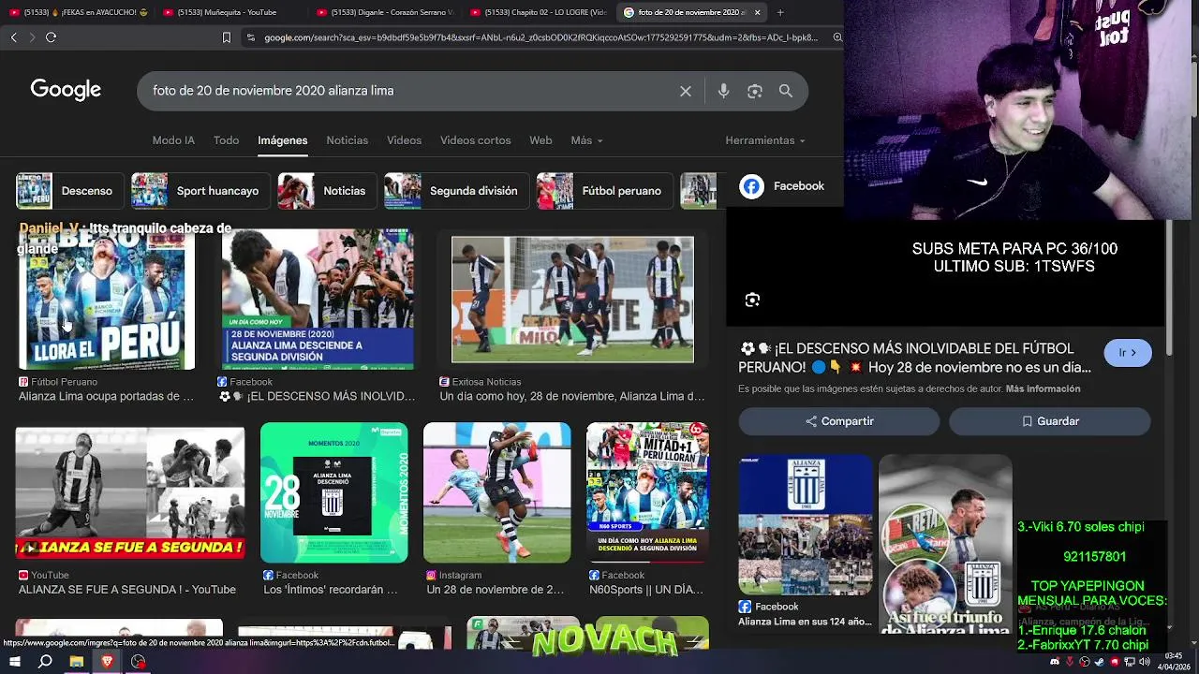
Task: Open Web results tab
Action: pyautogui.click(x=540, y=140)
